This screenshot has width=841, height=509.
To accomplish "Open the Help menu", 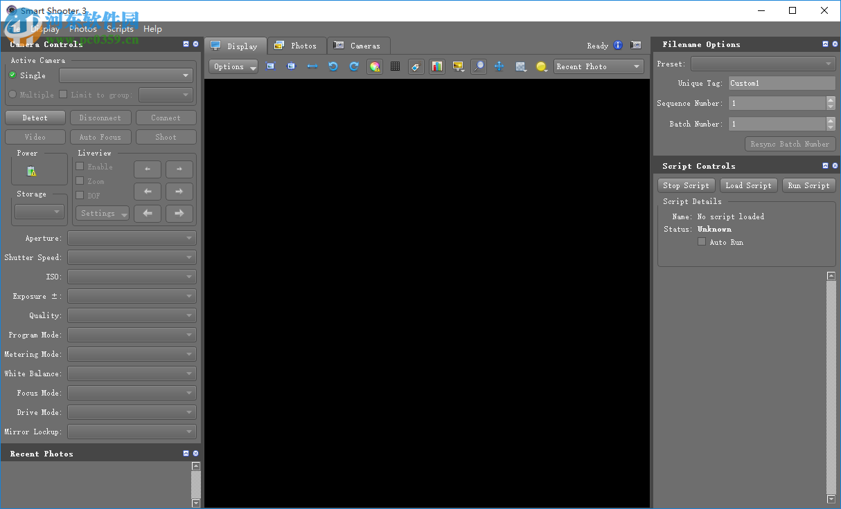I will click(152, 29).
